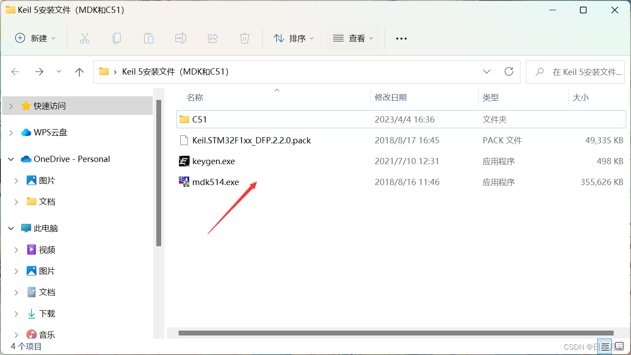Click the 49,335 KB size cell
The height and width of the screenshot is (355, 631).
(x=604, y=140)
